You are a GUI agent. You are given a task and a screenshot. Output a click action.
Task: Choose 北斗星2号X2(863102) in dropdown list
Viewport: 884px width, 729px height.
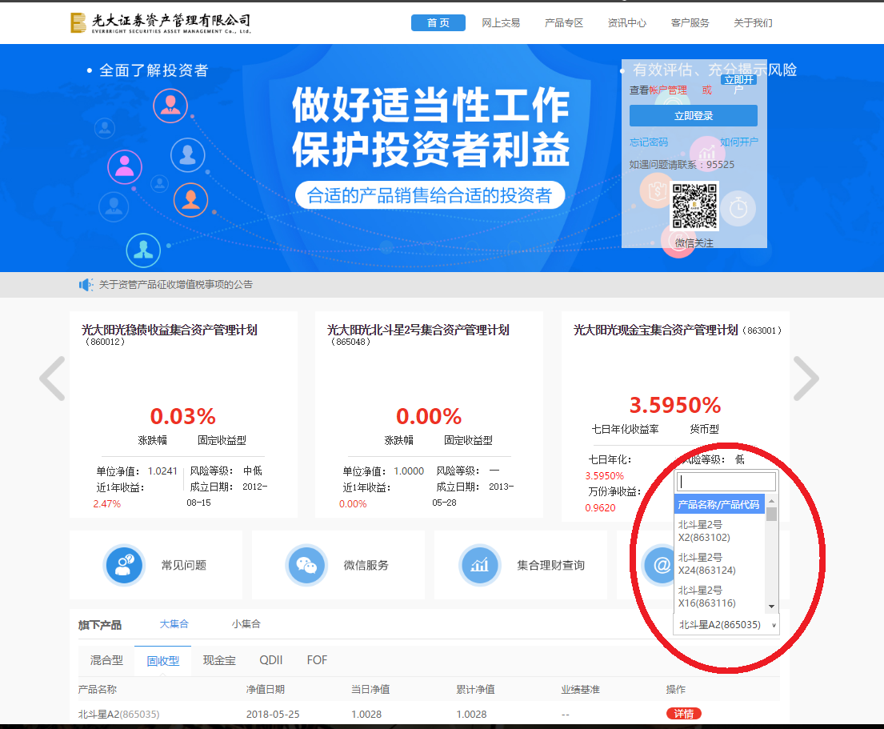point(719,531)
